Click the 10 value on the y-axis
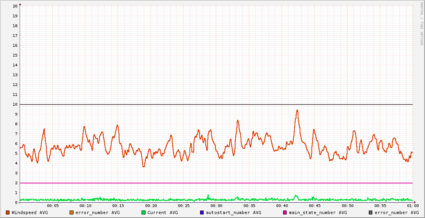Viewport: 425px width, 218px height. (15, 104)
